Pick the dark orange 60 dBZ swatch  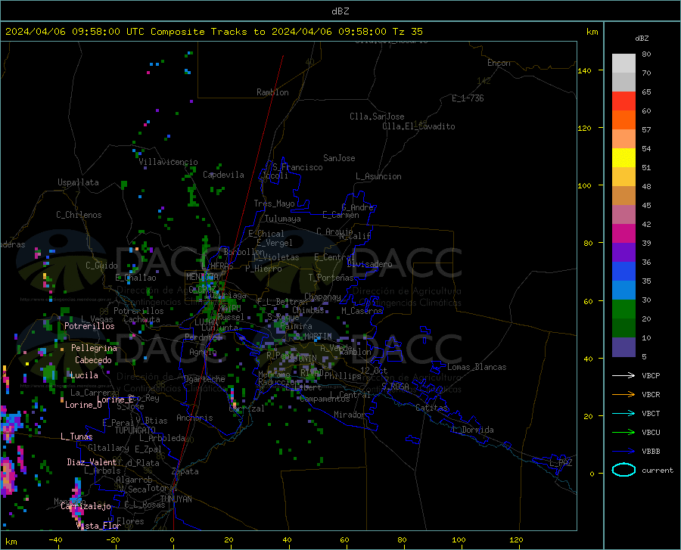coord(623,120)
